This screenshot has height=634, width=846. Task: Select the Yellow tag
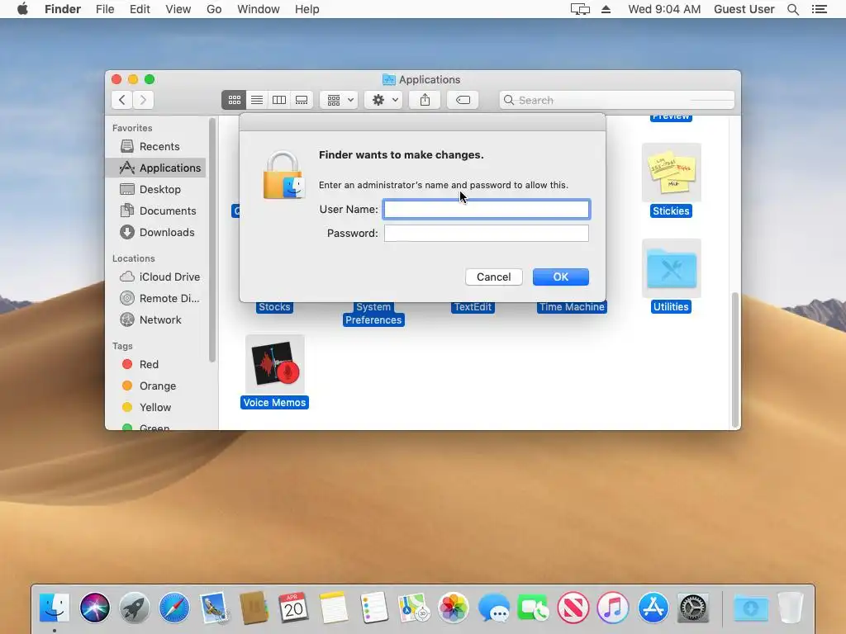point(155,408)
